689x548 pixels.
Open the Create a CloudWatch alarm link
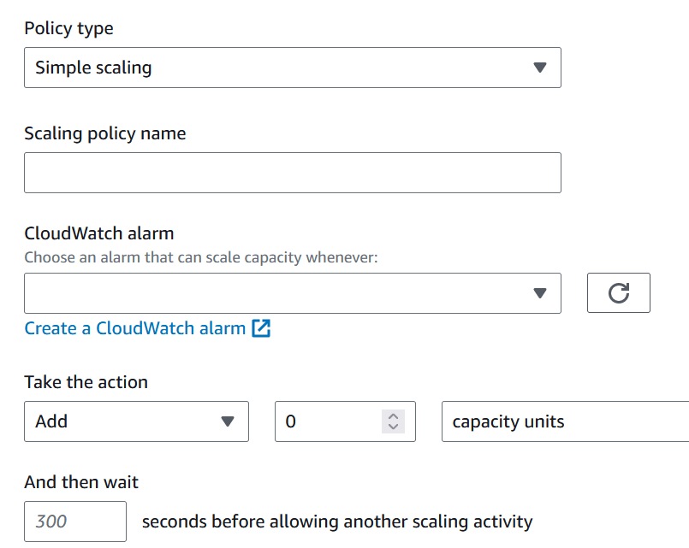coord(134,328)
